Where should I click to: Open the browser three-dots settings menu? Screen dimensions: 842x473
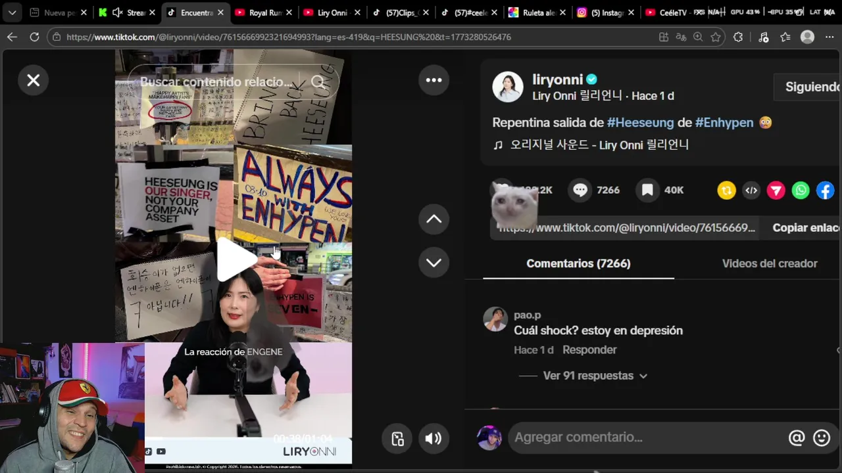pyautogui.click(x=830, y=37)
